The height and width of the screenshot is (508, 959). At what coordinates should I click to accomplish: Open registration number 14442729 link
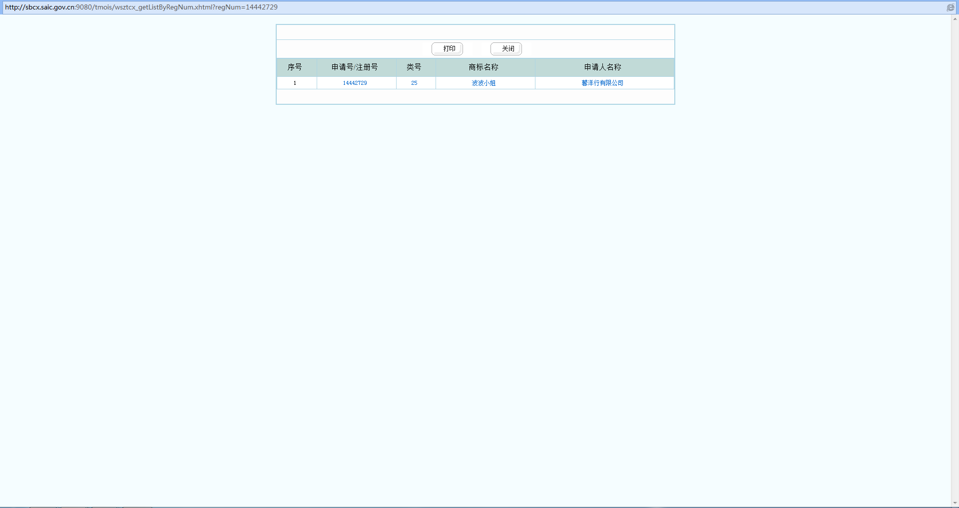click(x=355, y=83)
